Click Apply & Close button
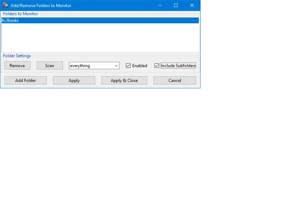The image size is (283, 212). [x=124, y=81]
